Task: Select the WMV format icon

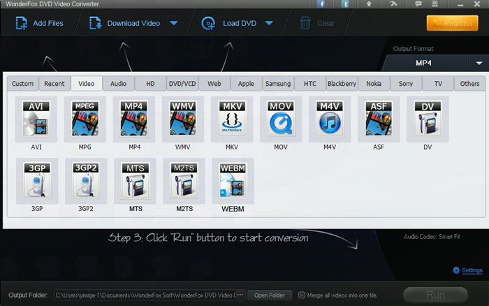Action: tap(183, 119)
